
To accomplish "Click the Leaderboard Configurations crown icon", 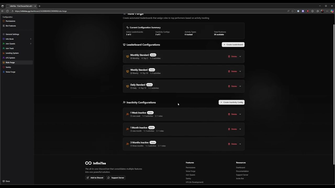I will click(124, 45).
